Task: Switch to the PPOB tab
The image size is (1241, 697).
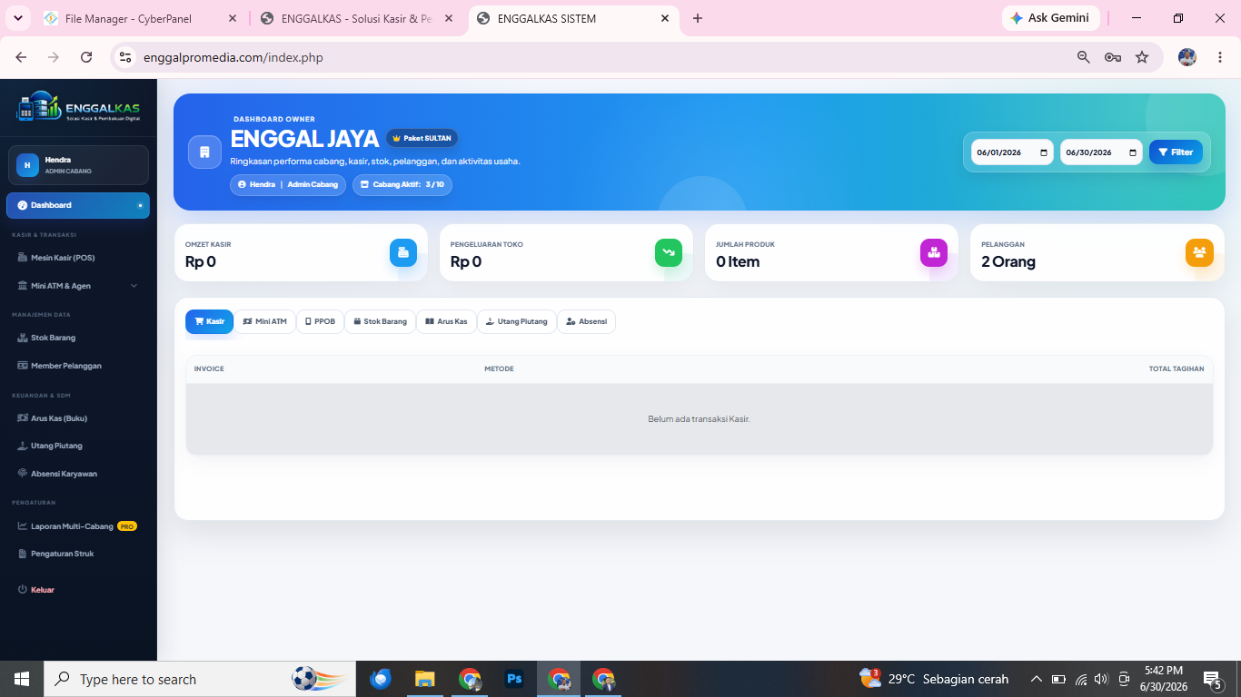Action: pyautogui.click(x=320, y=321)
